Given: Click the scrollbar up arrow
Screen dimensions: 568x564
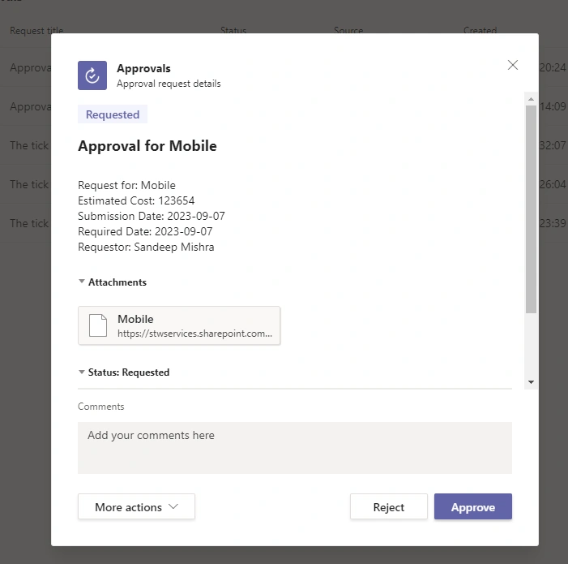Looking at the screenshot, I should [531, 99].
